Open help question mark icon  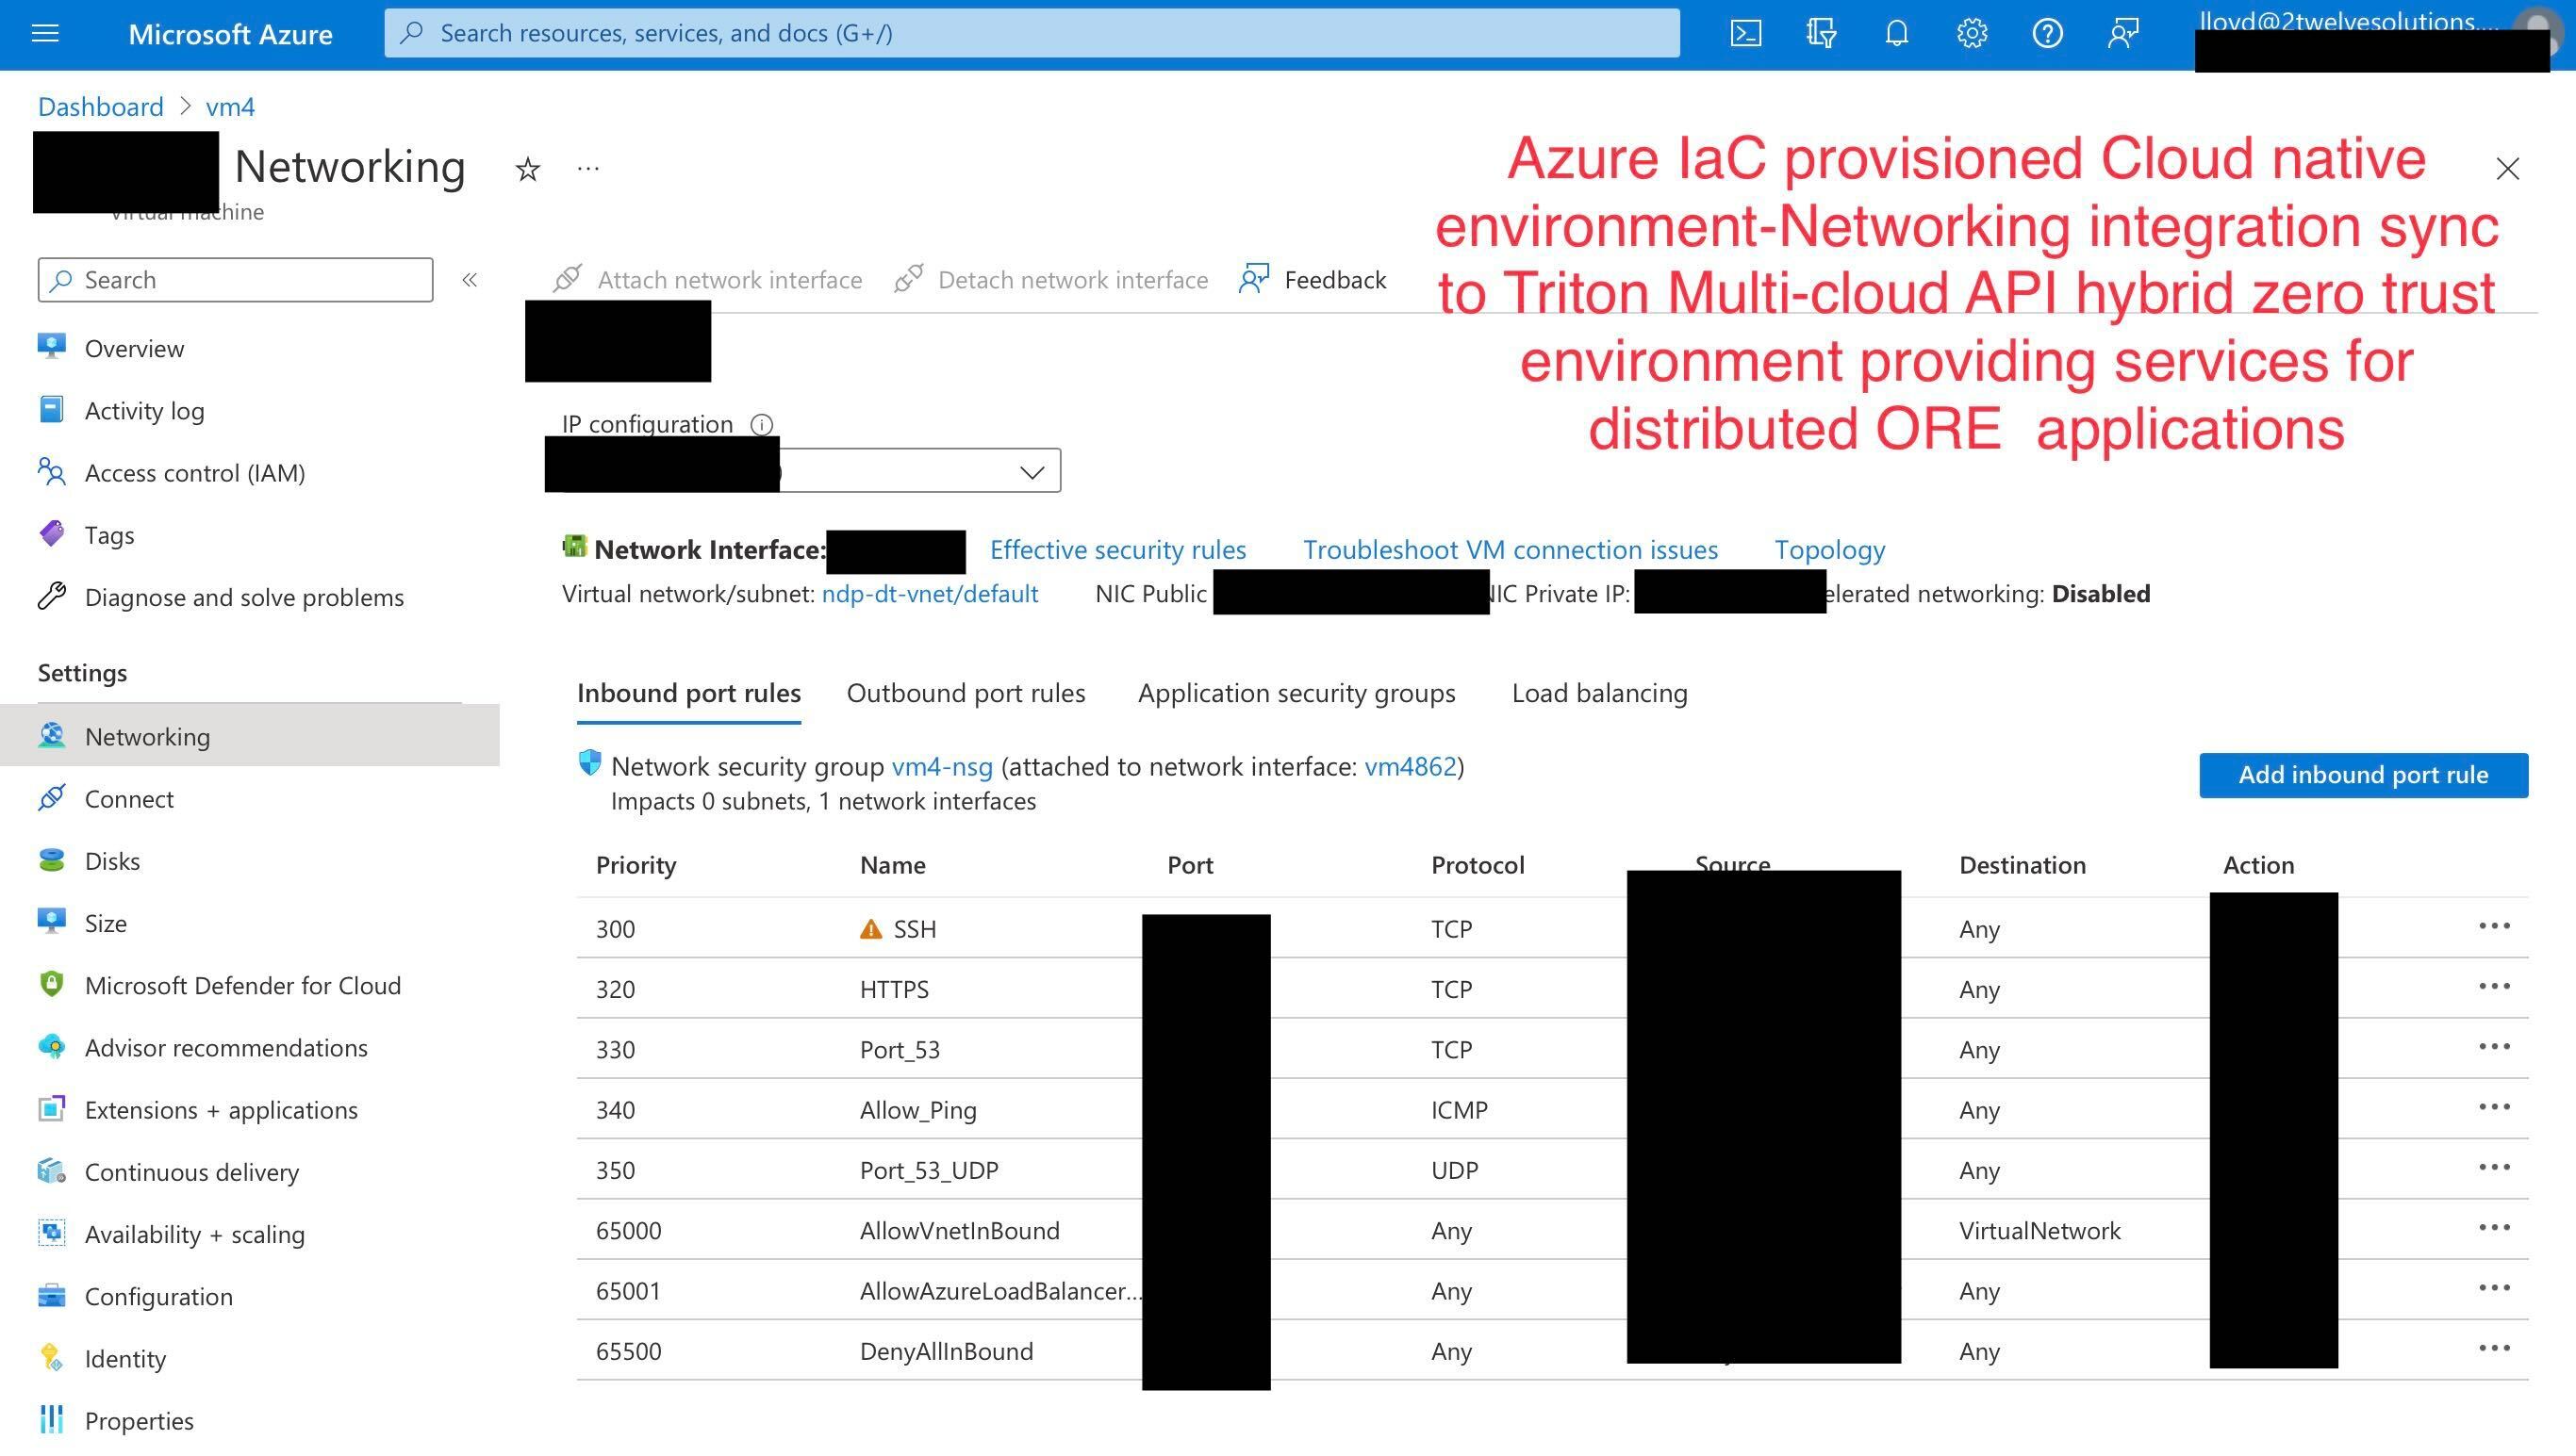2047,33
